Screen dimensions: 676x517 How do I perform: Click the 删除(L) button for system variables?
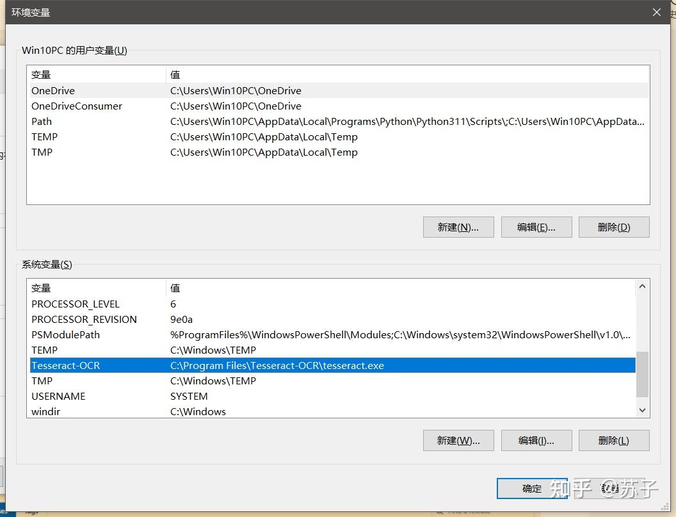pyautogui.click(x=613, y=440)
